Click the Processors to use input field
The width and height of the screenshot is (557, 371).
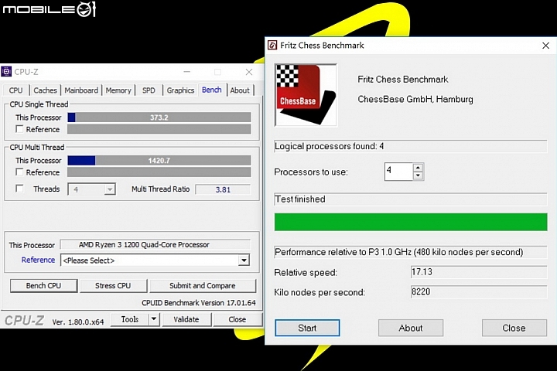point(398,172)
